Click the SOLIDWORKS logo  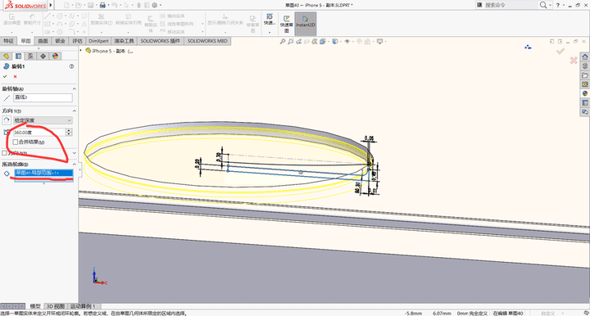[x=25, y=5]
